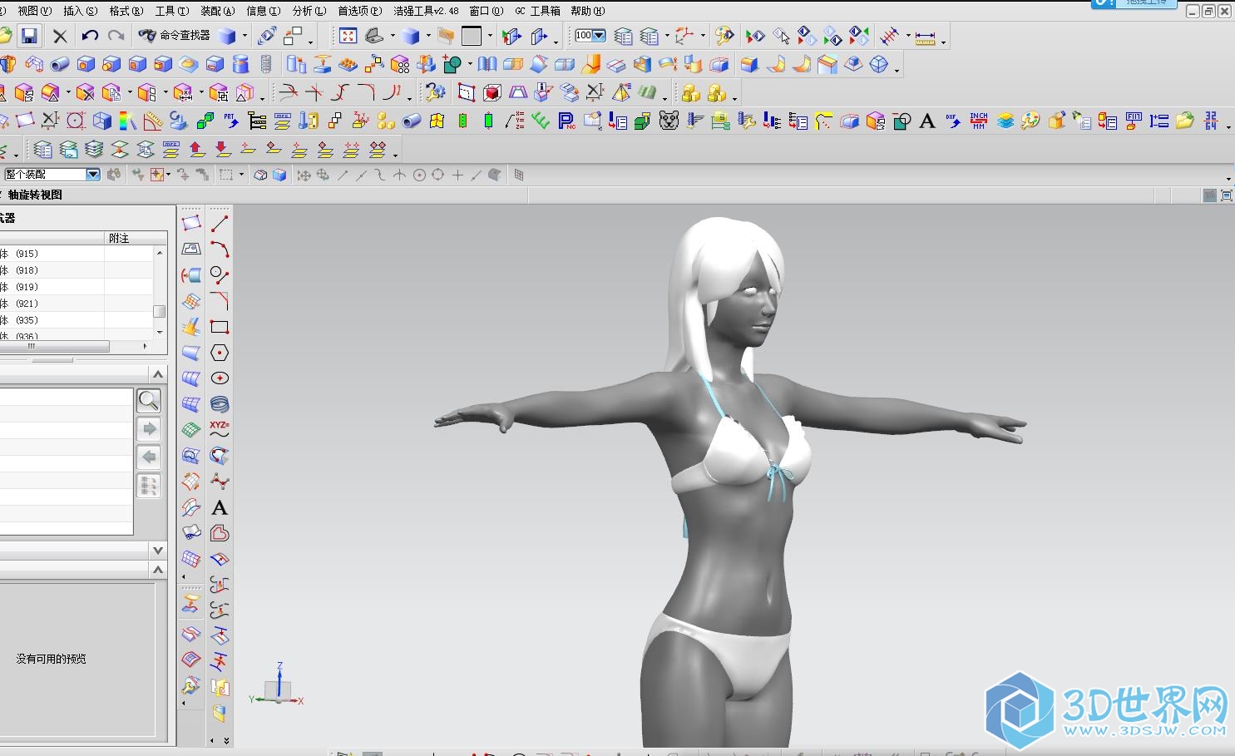Viewport: 1235px width, 756px height.
Task: Click the left arrow icon in side panel
Action: point(149,457)
